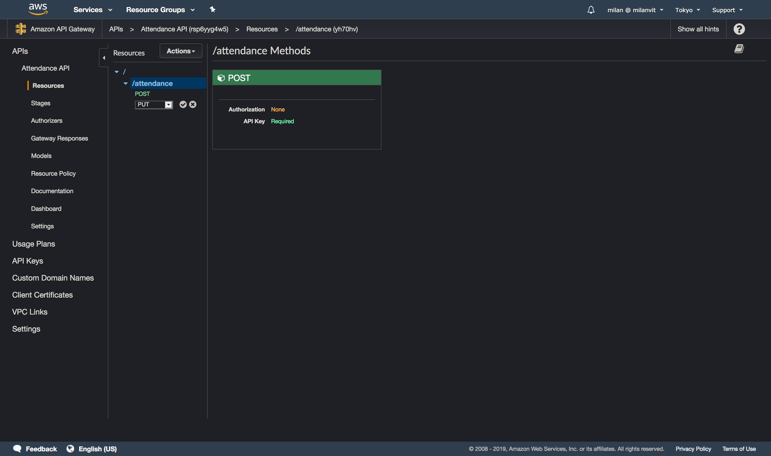Open the Resource Groups dropdown
This screenshot has height=456, width=771.
coord(160,10)
